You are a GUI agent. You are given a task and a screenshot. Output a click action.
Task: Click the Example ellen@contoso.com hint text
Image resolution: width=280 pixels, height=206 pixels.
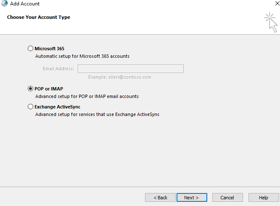tap(120, 77)
